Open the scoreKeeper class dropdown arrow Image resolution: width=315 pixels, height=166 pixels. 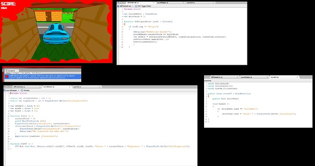[19, 90]
